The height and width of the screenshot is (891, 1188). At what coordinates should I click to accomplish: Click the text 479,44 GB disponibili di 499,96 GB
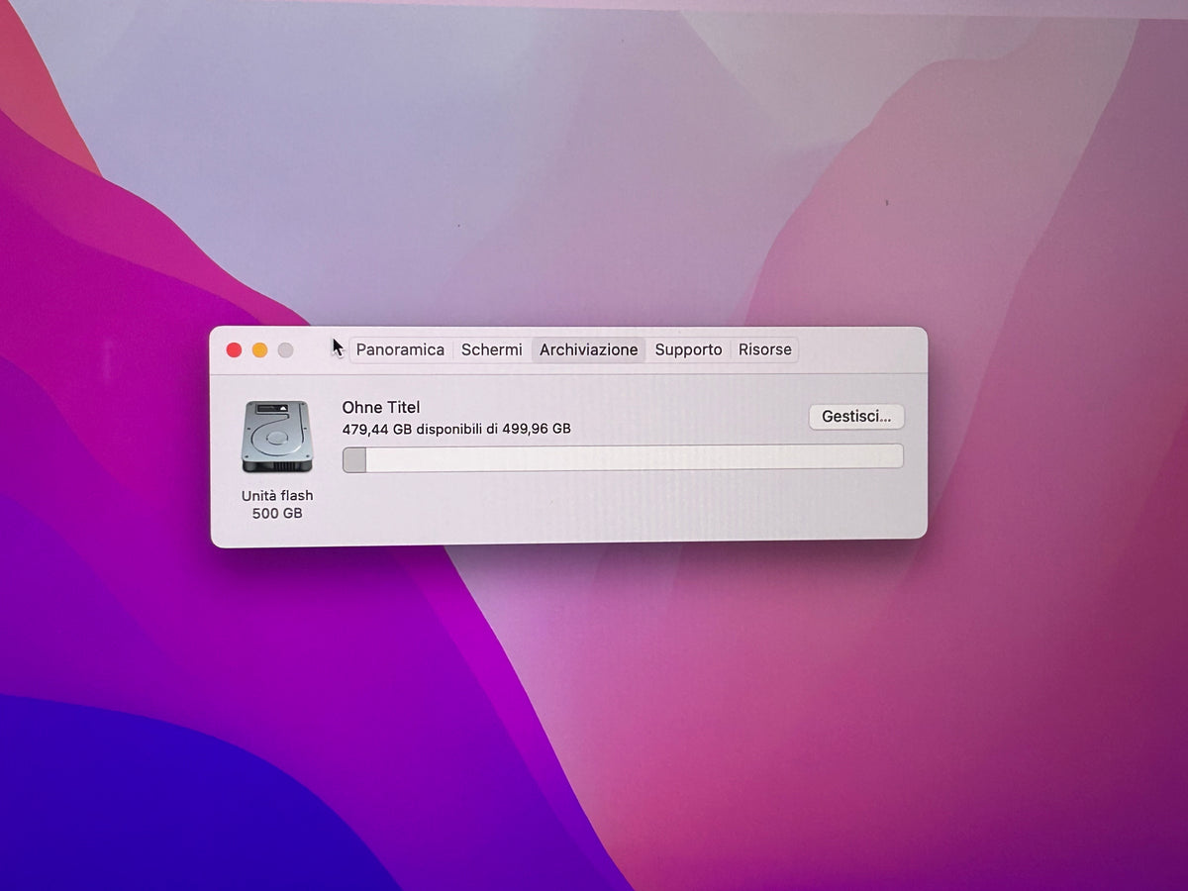pos(456,429)
